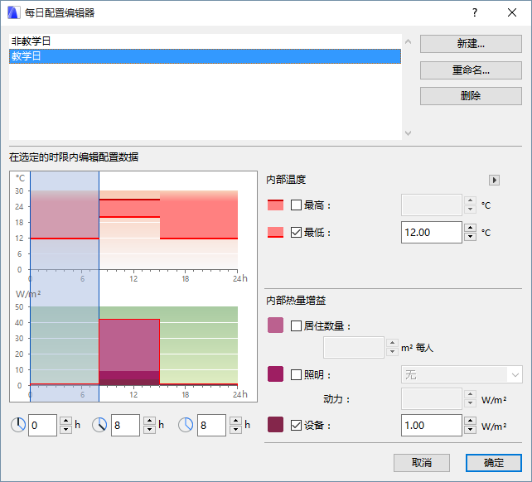The width and height of the screenshot is (532, 482).
Task: Click the duration hours field showing 8
Action: [x=211, y=425]
